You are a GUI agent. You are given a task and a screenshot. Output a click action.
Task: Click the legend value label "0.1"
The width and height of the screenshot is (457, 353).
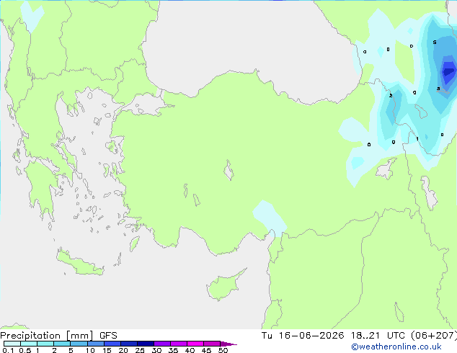click(x=8, y=350)
